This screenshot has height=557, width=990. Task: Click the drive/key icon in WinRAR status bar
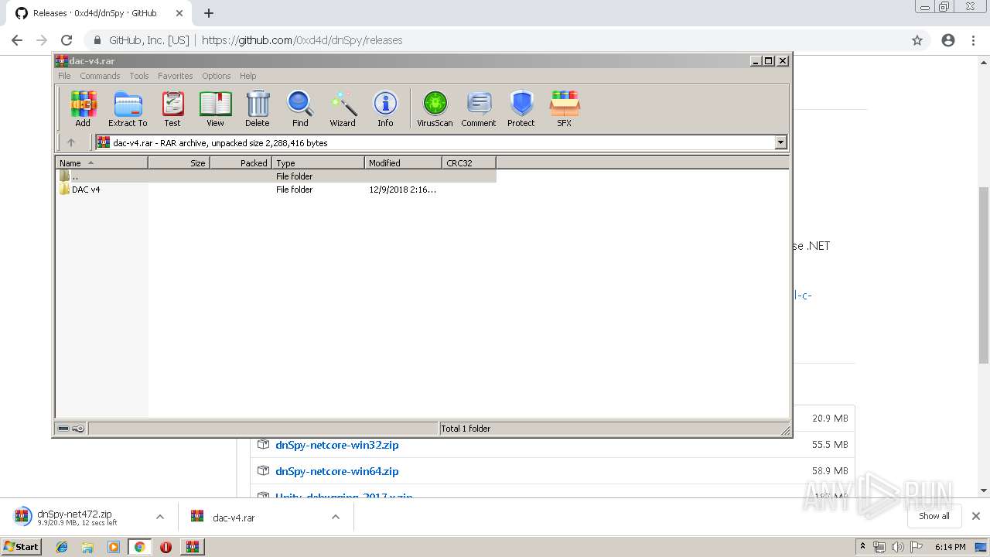click(71, 429)
